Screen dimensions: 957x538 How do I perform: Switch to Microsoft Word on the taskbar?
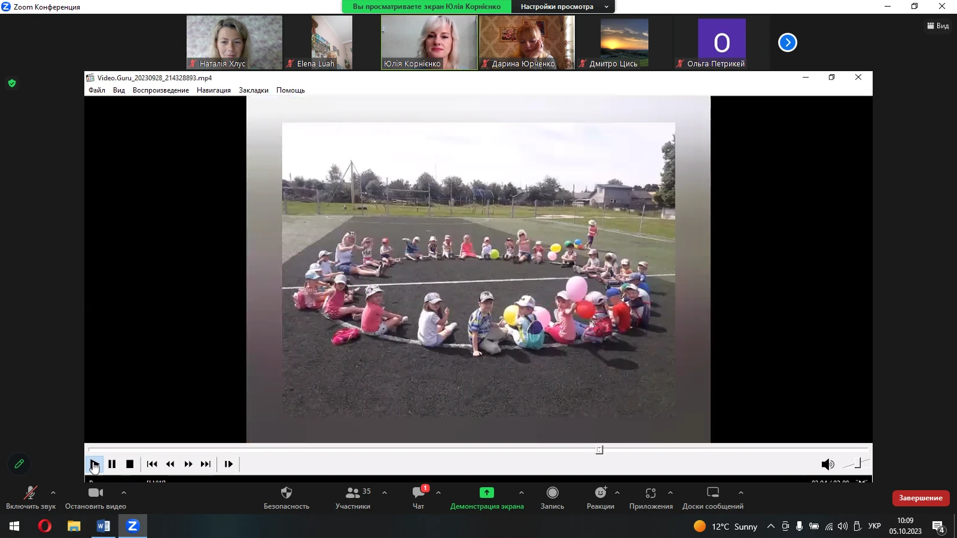[103, 526]
